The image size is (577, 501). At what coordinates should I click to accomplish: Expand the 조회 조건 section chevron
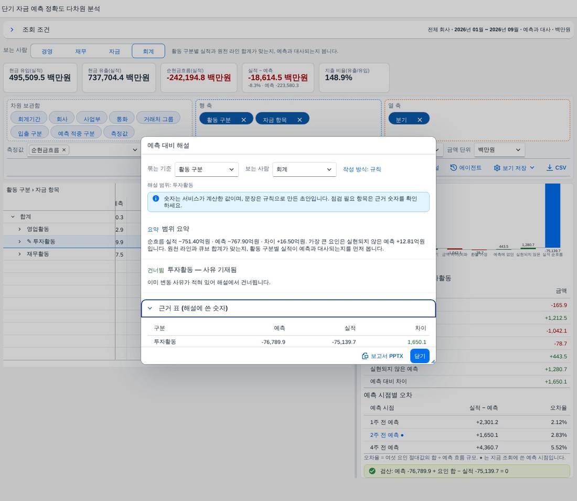click(12, 29)
